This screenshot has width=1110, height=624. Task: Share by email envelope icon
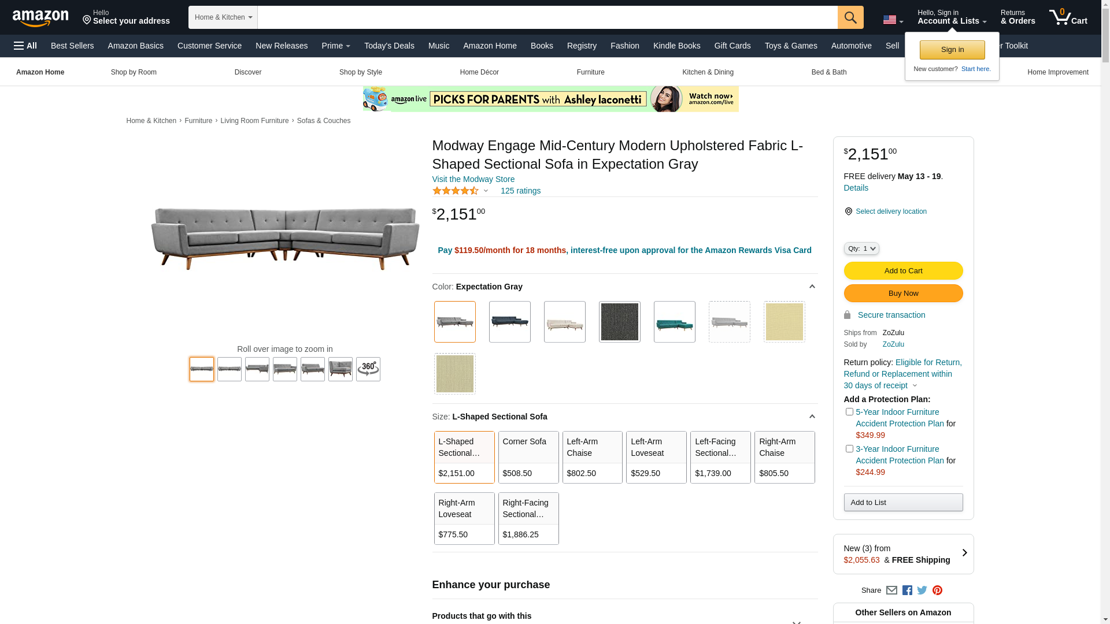(891, 590)
